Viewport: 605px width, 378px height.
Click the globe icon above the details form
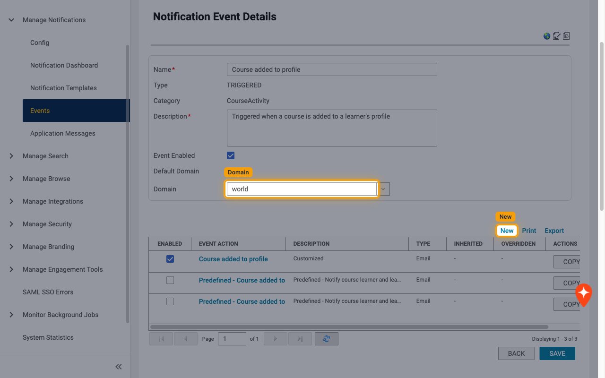[x=547, y=36]
